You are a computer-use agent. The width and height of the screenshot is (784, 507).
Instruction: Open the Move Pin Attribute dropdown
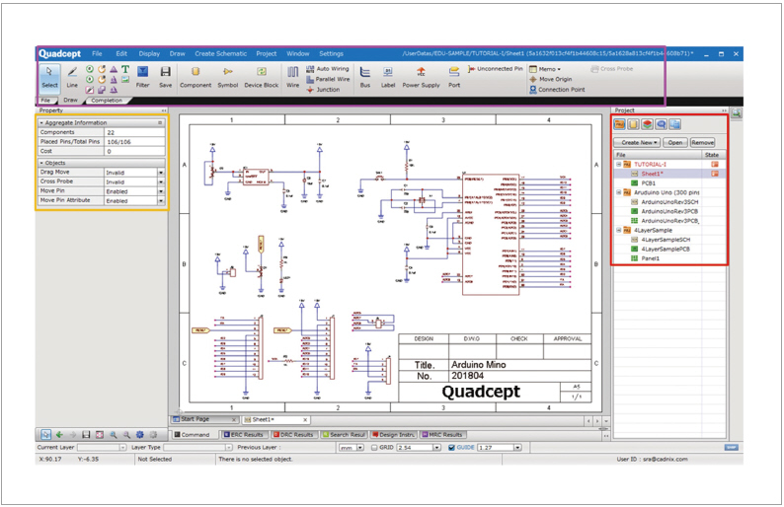coord(160,200)
